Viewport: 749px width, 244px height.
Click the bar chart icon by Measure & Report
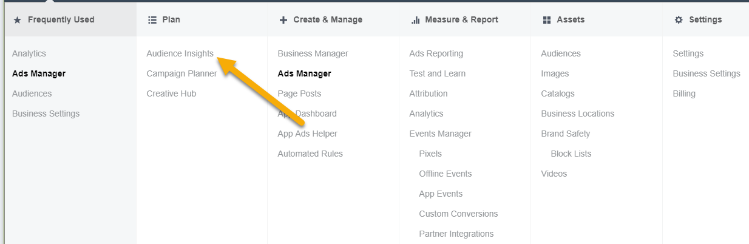pyautogui.click(x=416, y=20)
